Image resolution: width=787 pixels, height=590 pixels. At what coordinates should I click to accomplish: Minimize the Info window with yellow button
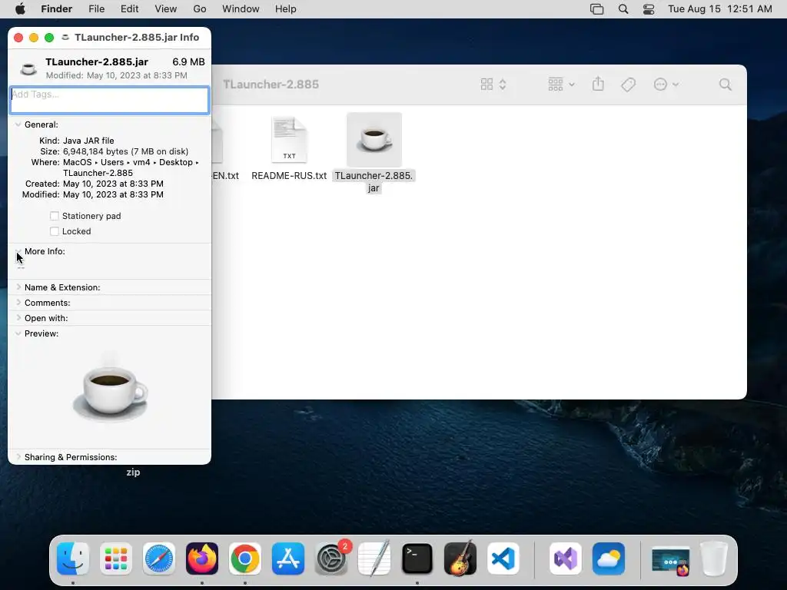tap(34, 38)
